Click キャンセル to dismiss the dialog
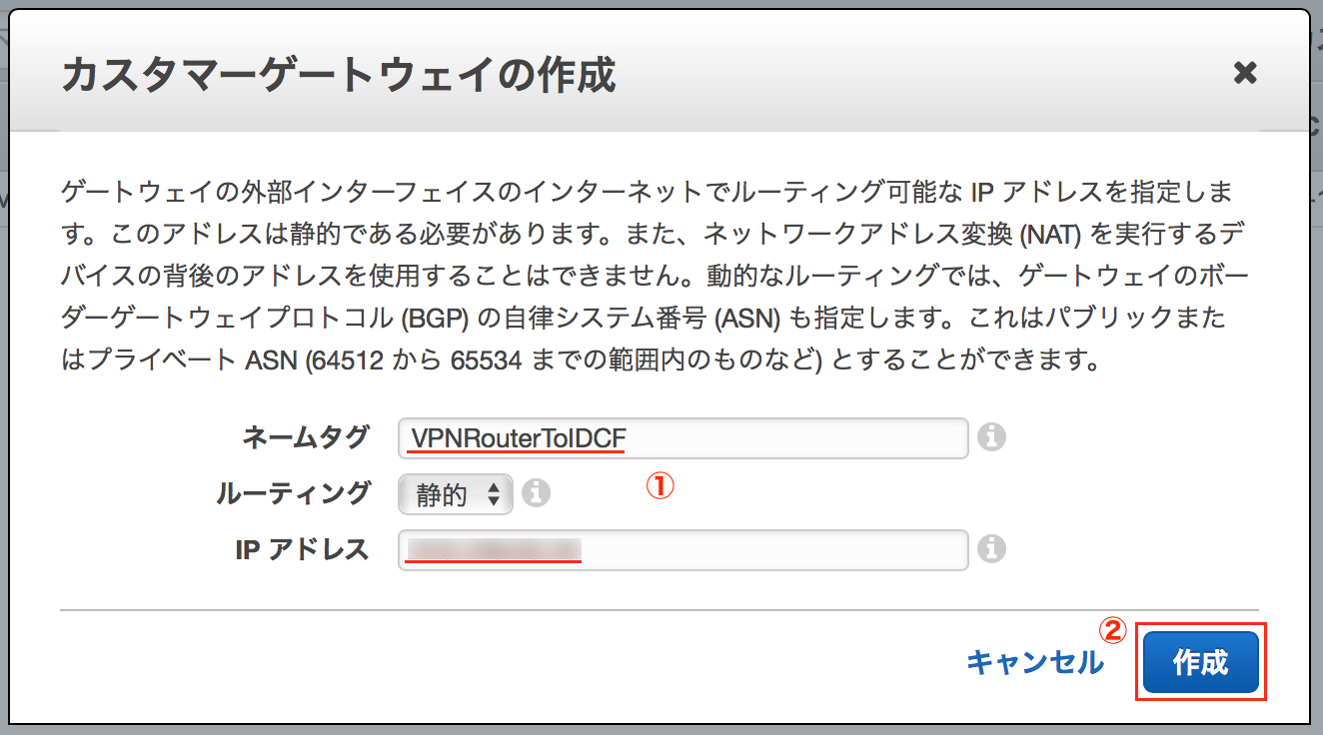The height and width of the screenshot is (735, 1323). 1037,661
